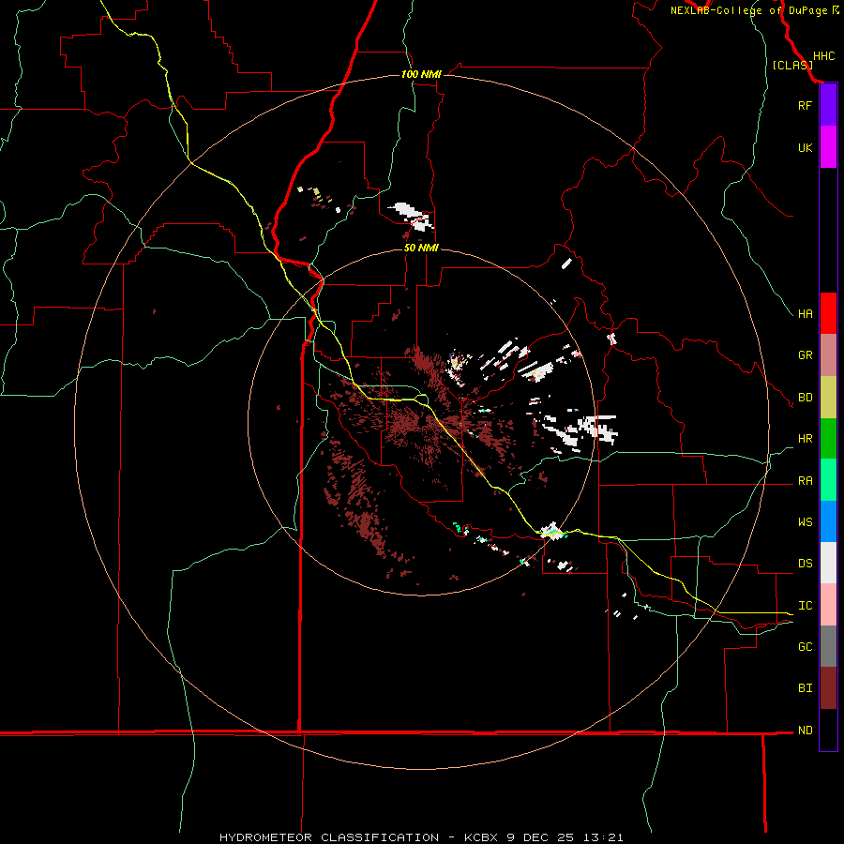Click the "9 DEC 25" date stamp
The image size is (844, 844).
(x=542, y=837)
